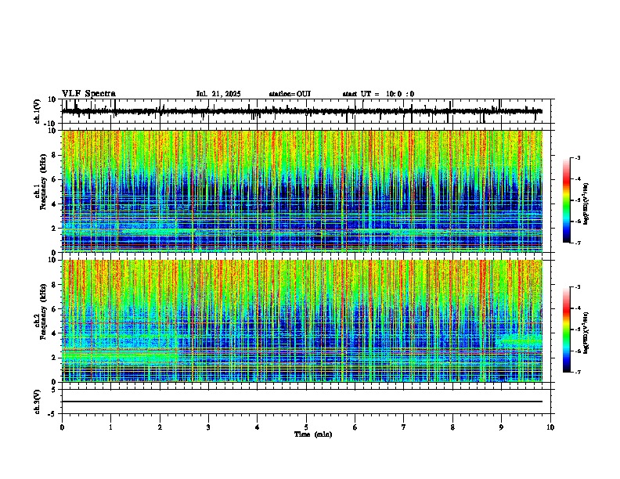Image resolution: width=620 pixels, height=479 pixels.
Task: Click time axis tick label "1"
Action: (x=110, y=427)
